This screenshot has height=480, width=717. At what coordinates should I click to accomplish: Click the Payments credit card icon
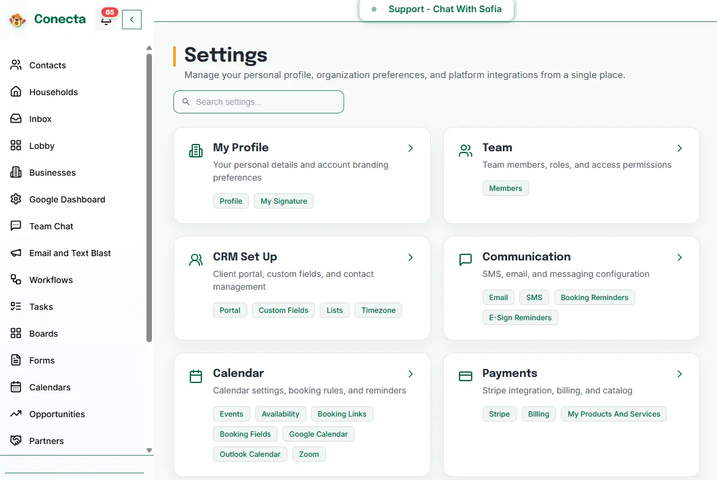(465, 376)
